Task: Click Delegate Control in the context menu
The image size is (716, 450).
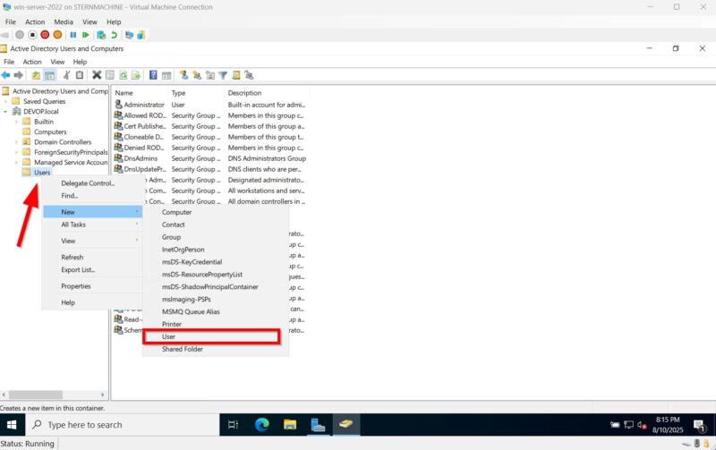Action: (93, 183)
